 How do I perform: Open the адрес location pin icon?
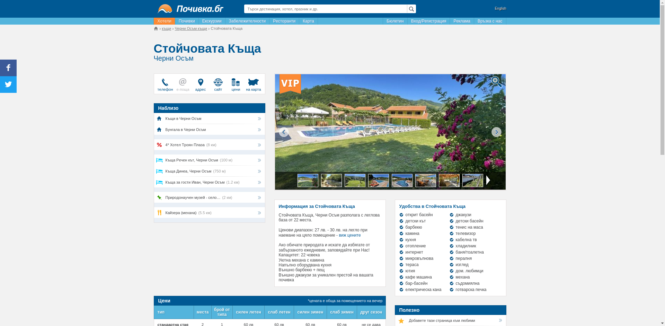200,82
